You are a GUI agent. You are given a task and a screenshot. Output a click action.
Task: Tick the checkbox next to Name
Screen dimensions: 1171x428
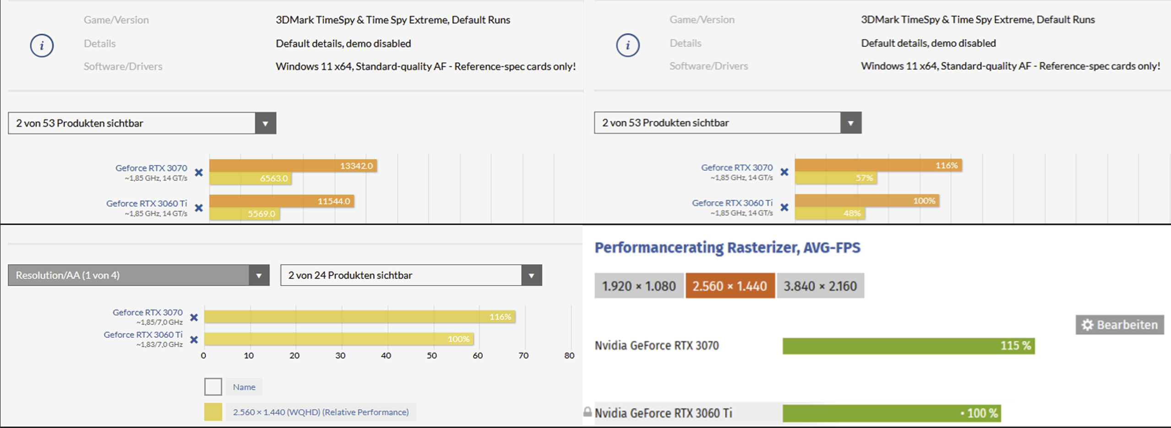(213, 387)
